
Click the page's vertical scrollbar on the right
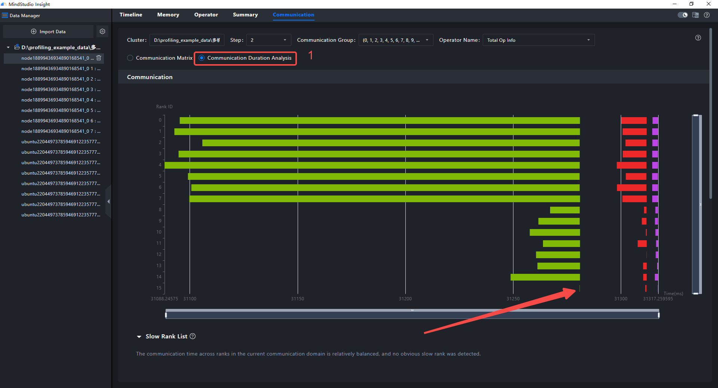click(711, 113)
